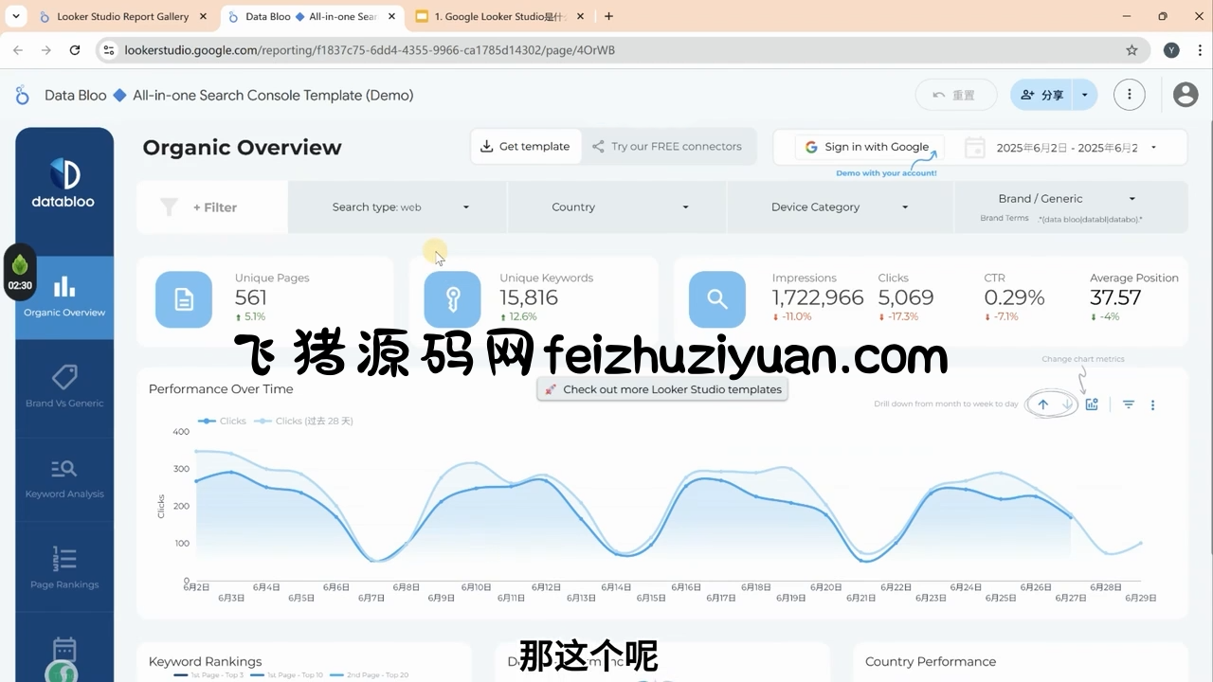The image size is (1213, 682).
Task: Click the drill up arrow icon
Action: tap(1043, 404)
